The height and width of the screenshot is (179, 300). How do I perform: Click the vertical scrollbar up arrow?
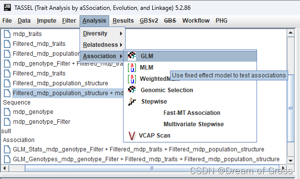click(291, 33)
